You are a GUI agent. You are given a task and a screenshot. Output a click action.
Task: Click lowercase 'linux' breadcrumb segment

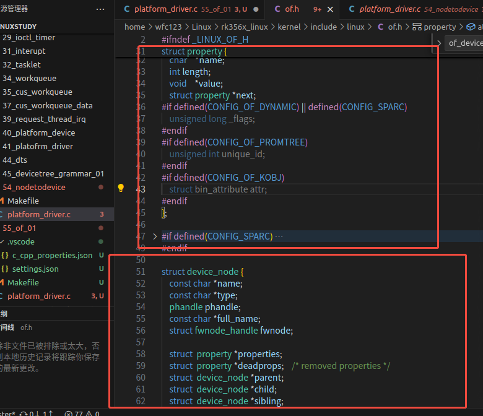coord(355,27)
